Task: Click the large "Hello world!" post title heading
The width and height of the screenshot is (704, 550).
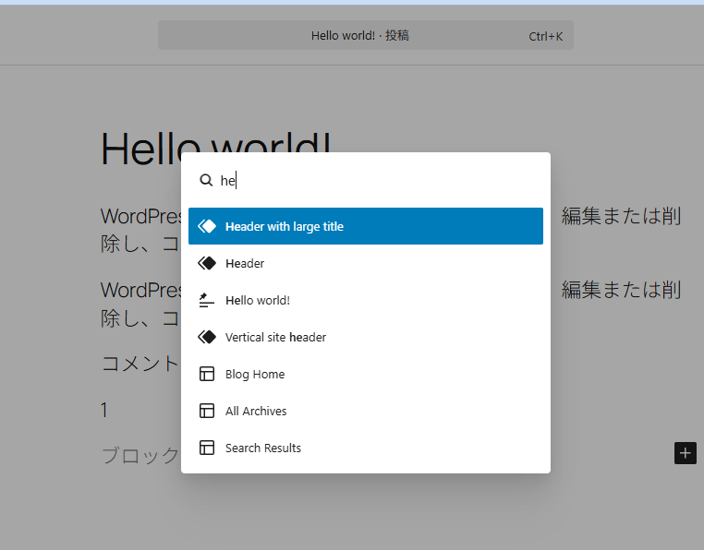Action: (139, 148)
